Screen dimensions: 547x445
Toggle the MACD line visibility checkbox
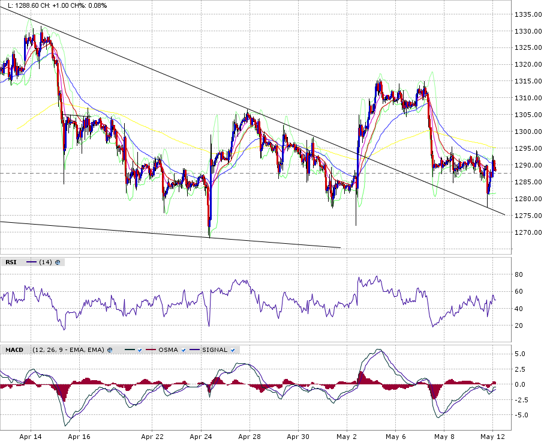140,350
